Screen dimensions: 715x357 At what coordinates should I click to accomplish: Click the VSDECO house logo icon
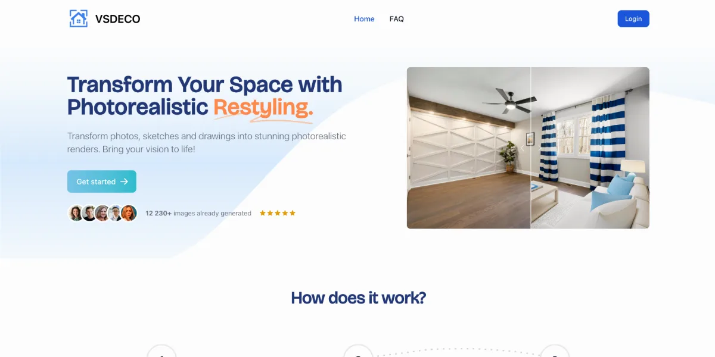[78, 18]
